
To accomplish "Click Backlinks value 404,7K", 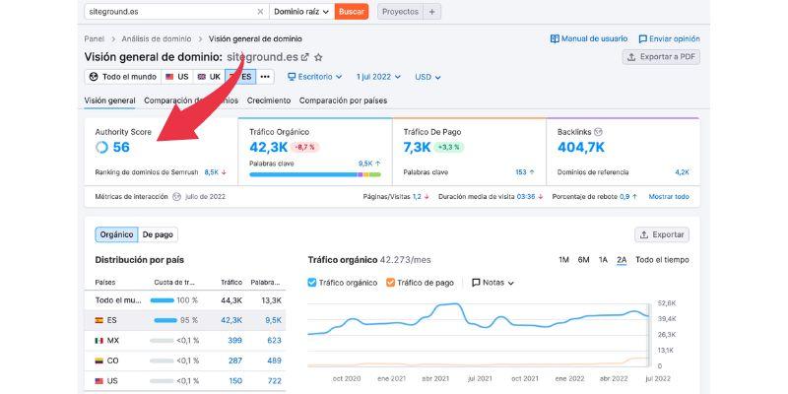I will point(581,147).
